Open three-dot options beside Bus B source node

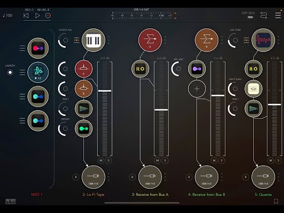[x=222, y=40]
